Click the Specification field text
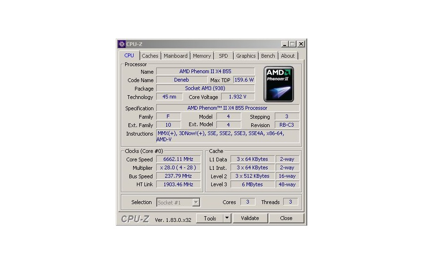422x273 pixels. 227,108
